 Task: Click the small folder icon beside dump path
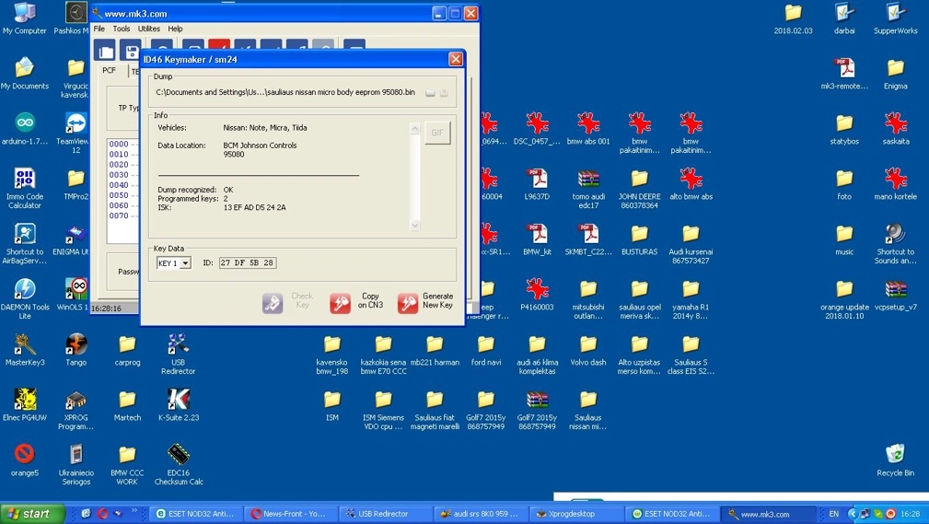(430, 92)
